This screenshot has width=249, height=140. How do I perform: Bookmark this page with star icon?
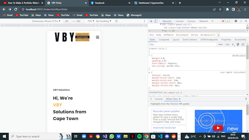coord(220,10)
